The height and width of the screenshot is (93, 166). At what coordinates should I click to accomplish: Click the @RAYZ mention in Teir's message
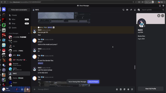click(x=40, y=63)
